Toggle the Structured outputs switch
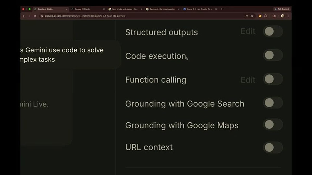This screenshot has height=175, width=312. pyautogui.click(x=273, y=32)
